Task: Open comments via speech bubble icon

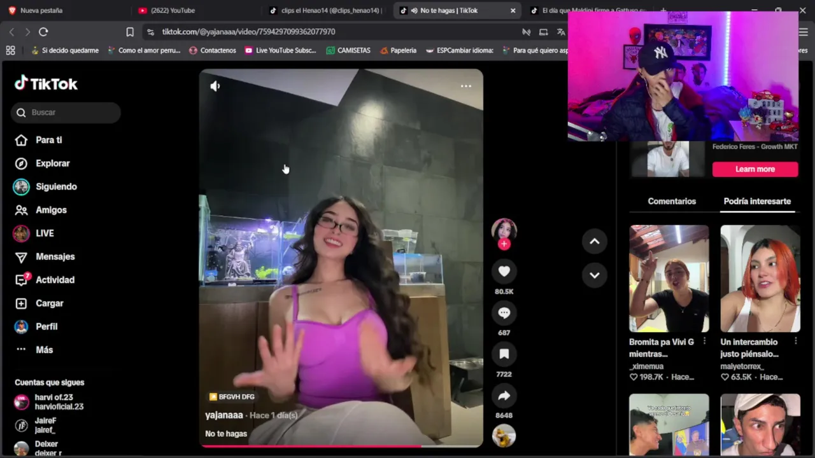Action: pos(504,313)
